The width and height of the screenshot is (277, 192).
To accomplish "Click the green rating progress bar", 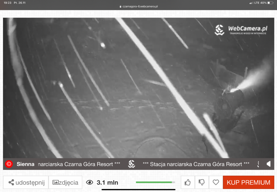I will point(155,182).
